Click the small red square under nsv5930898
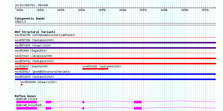 coord(22,85)
